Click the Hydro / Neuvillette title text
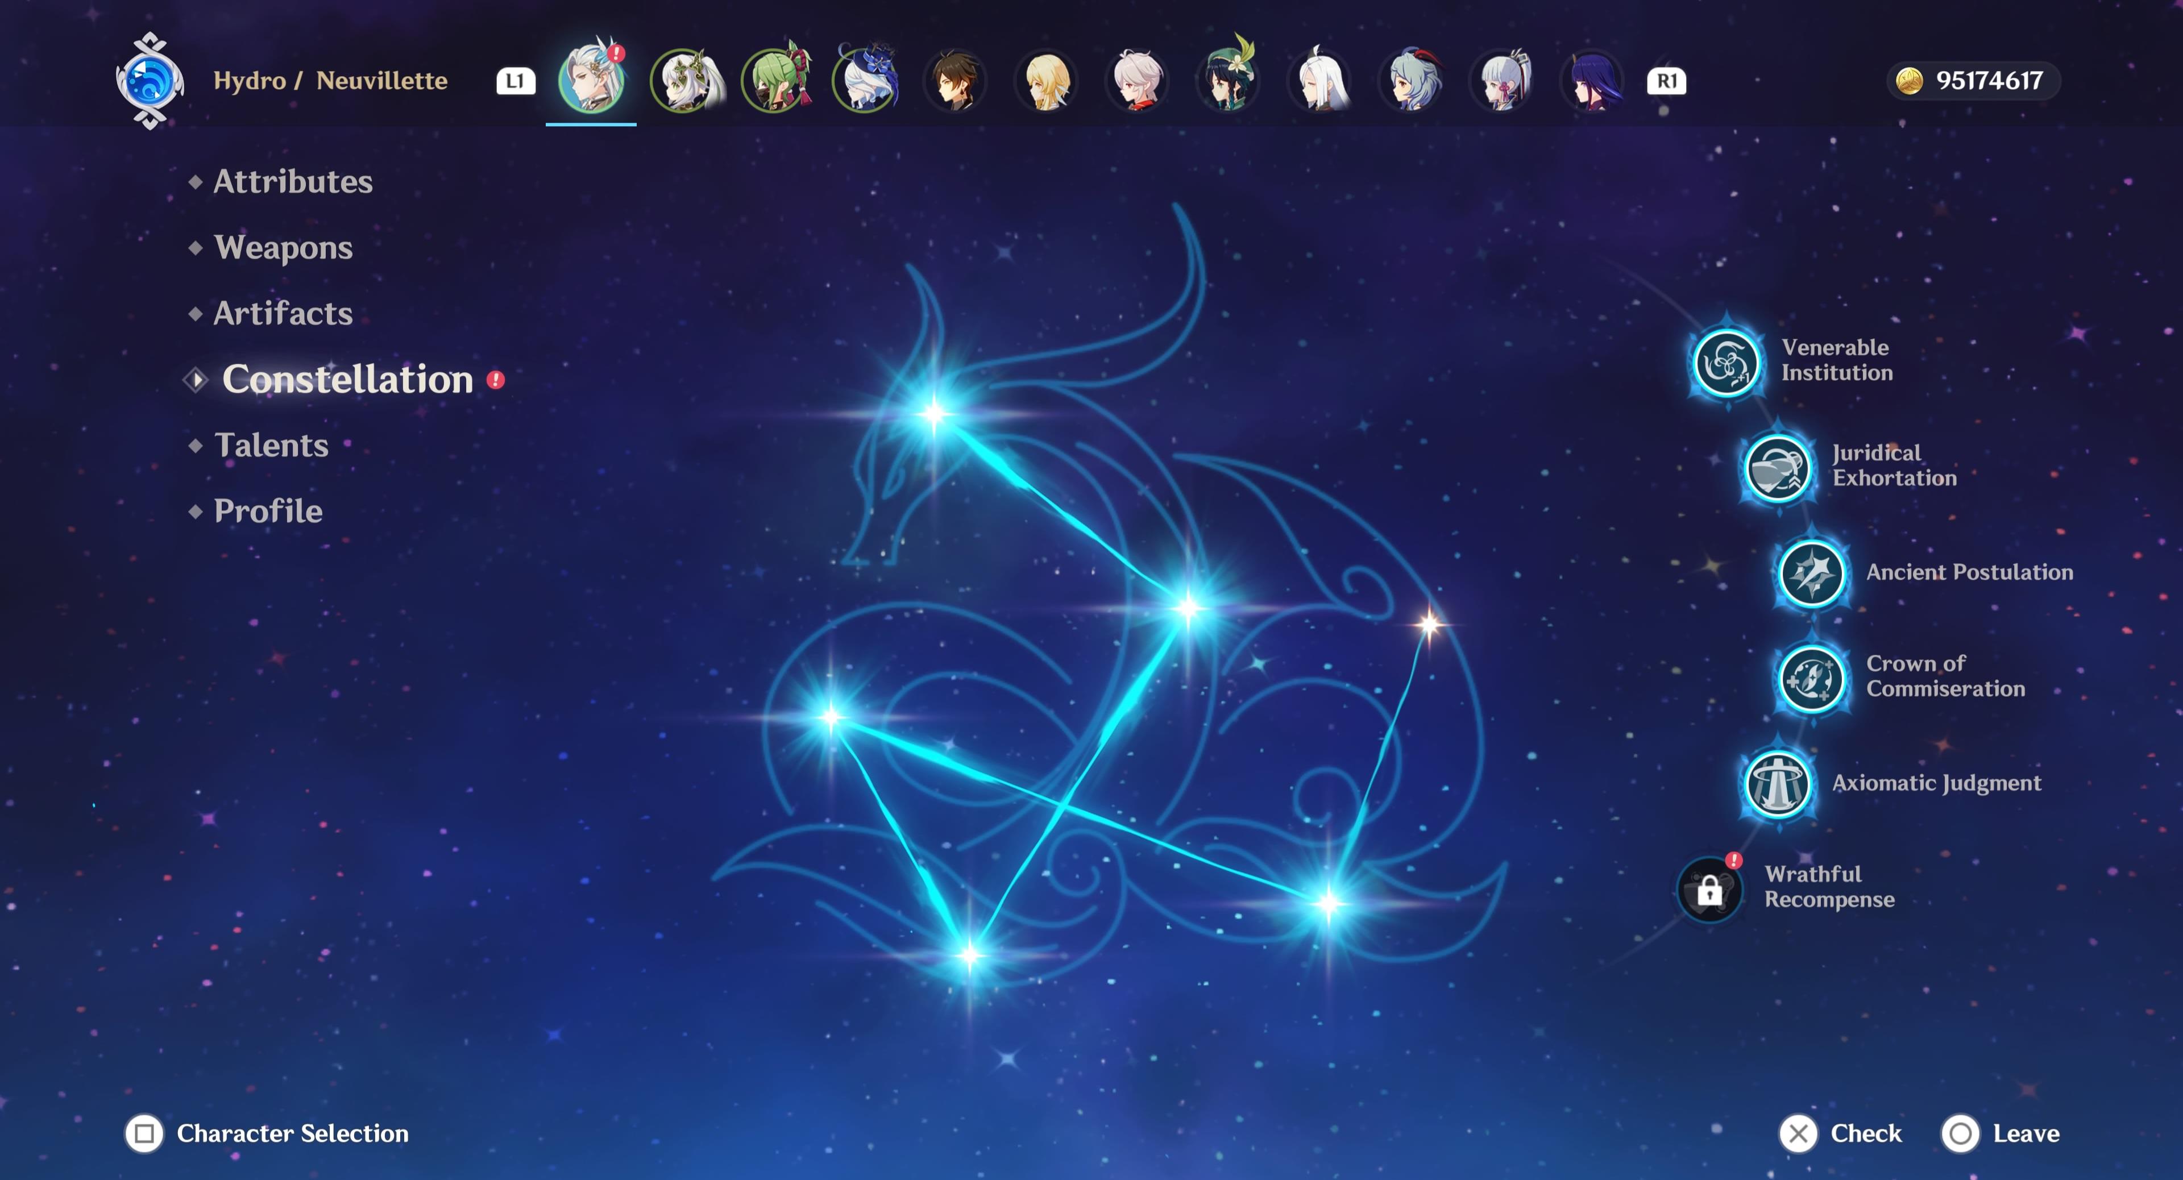 pos(330,81)
